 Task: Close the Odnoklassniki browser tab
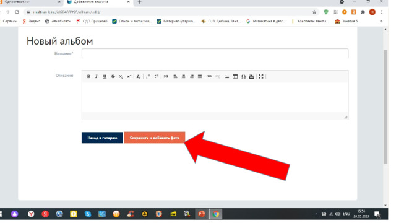59,2
